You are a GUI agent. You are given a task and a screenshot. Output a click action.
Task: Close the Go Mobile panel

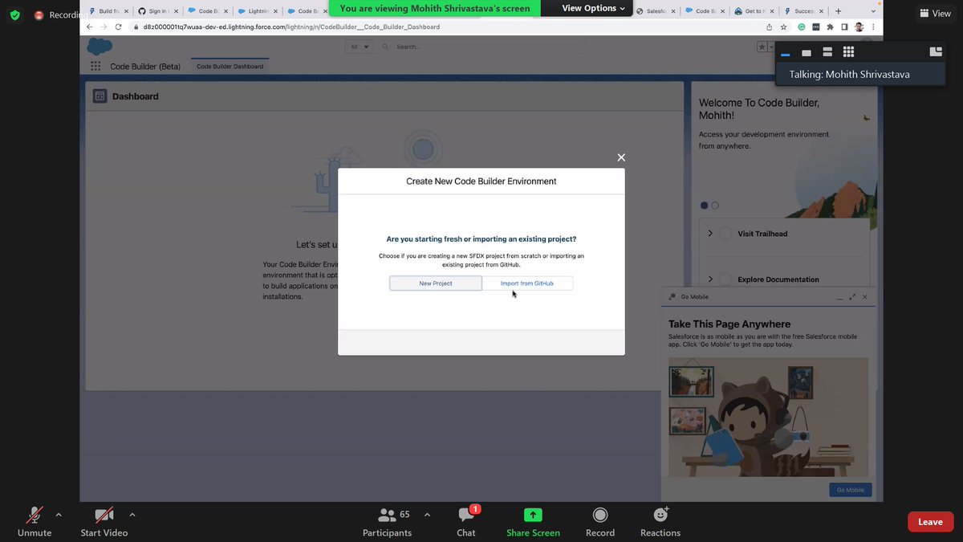[865, 297]
